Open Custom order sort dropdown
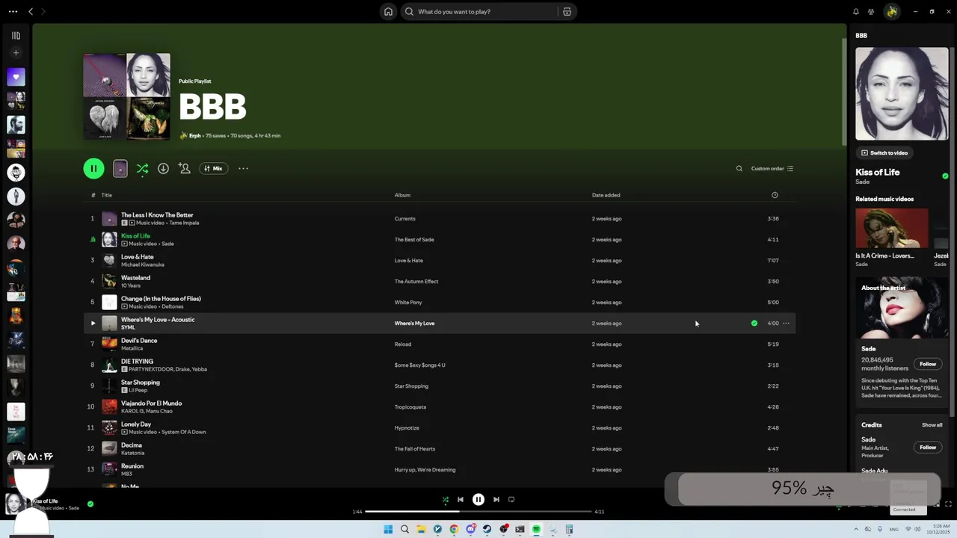The width and height of the screenshot is (957, 538). [x=772, y=168]
